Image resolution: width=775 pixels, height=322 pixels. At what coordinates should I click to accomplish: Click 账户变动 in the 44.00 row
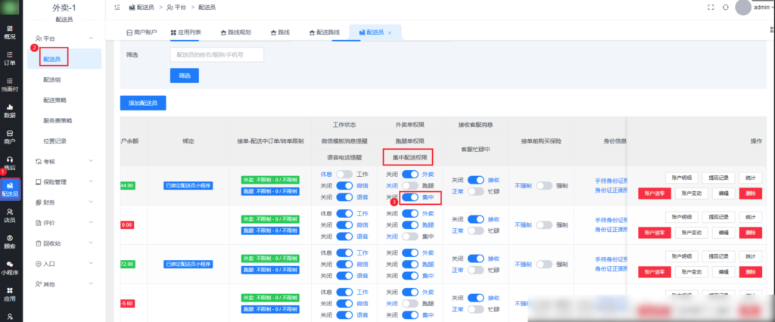(x=692, y=193)
